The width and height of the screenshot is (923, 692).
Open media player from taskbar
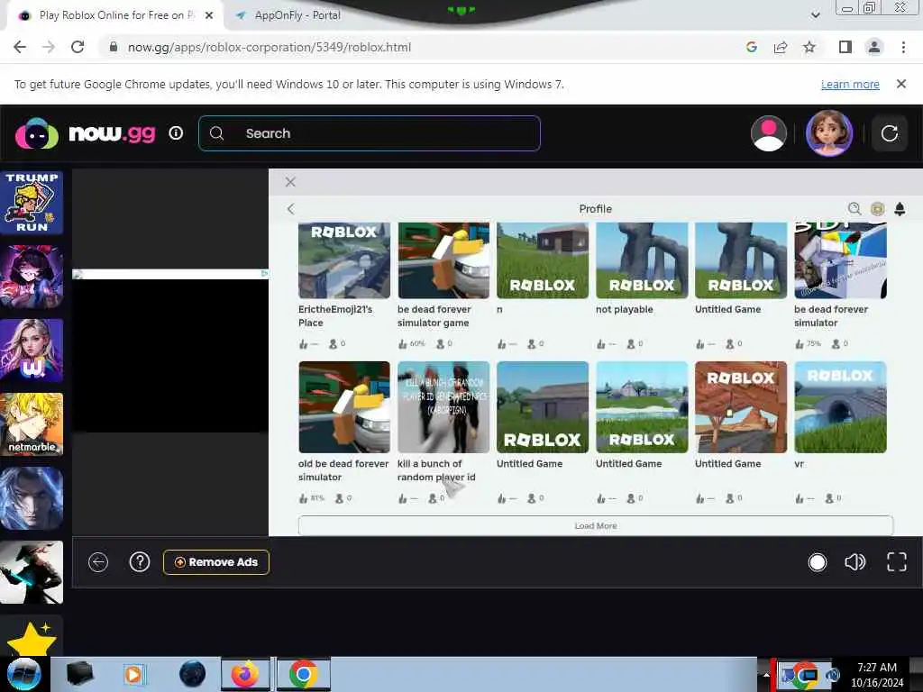coord(133,674)
